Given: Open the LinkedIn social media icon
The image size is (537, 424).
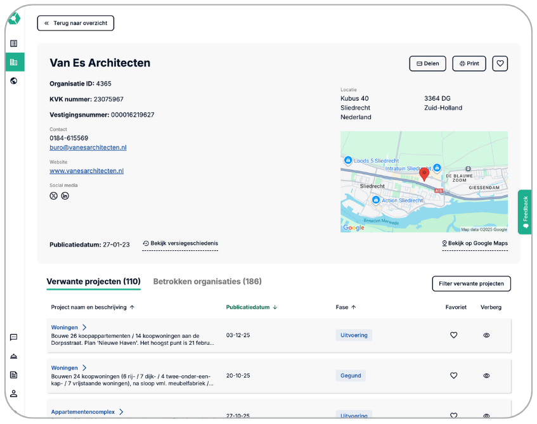Looking at the screenshot, I should tap(65, 196).
